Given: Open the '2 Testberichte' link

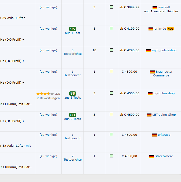Looking at the screenshot, I should (73, 158).
